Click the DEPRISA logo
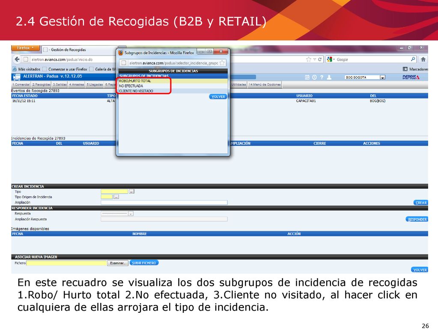438x335 pixels. click(x=411, y=77)
